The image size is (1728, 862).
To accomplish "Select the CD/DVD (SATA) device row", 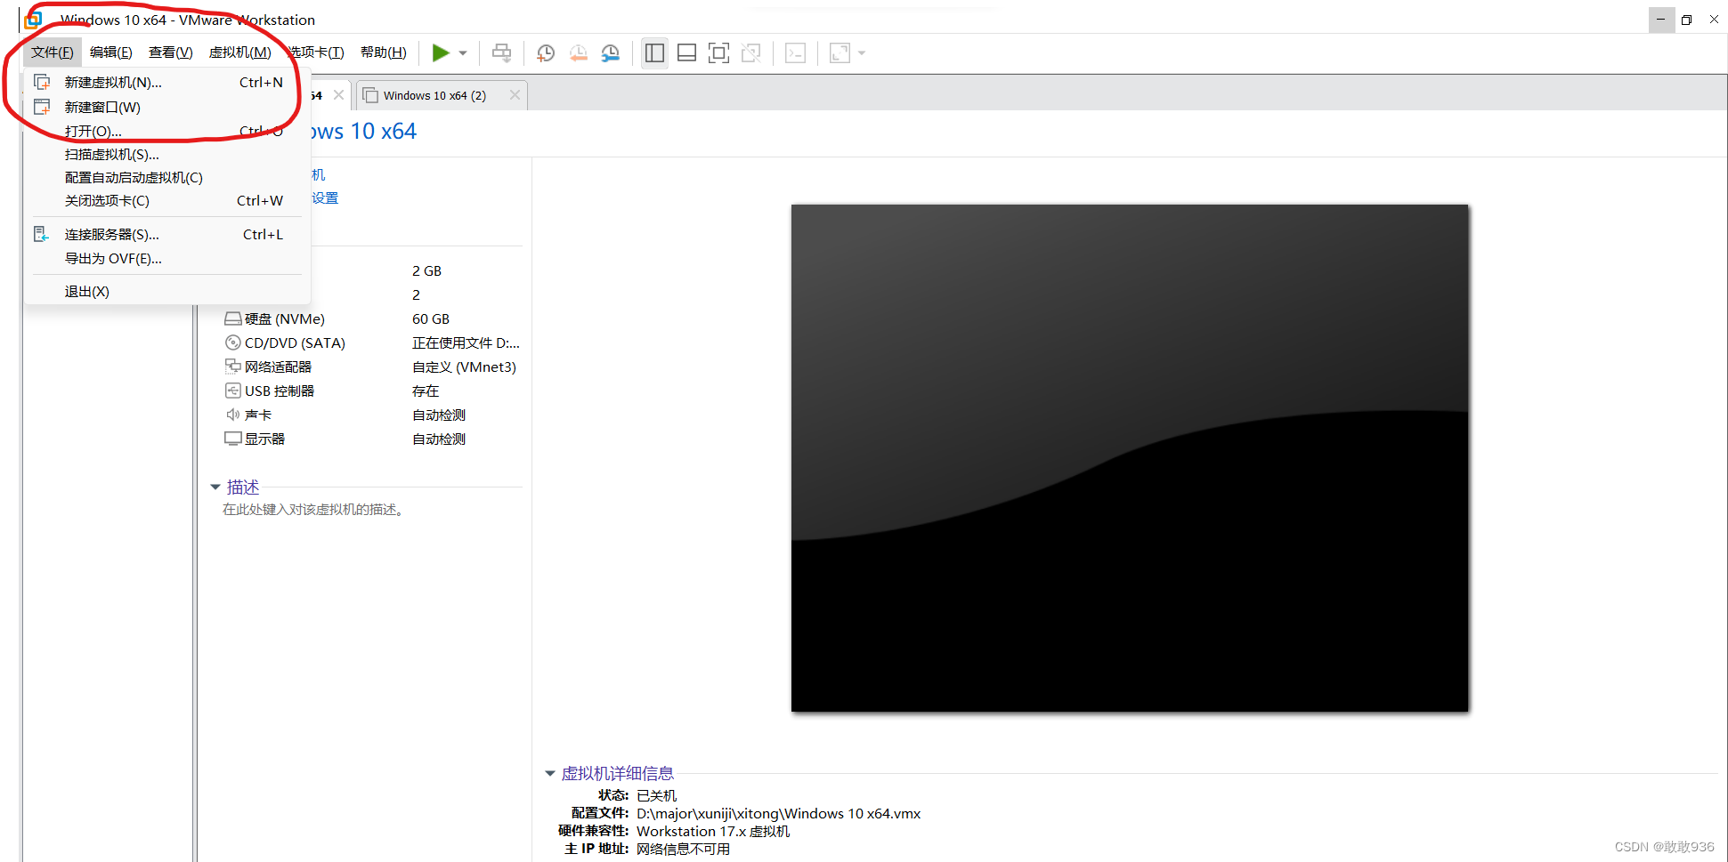I will click(372, 343).
